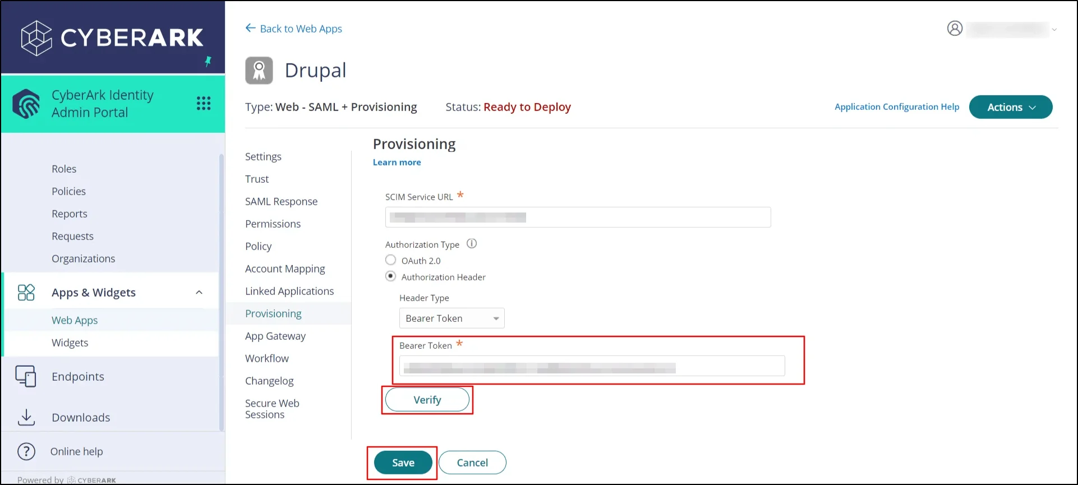The image size is (1078, 485).
Task: Click the CyberArk Identity fingerprint icon
Action: coord(26,104)
